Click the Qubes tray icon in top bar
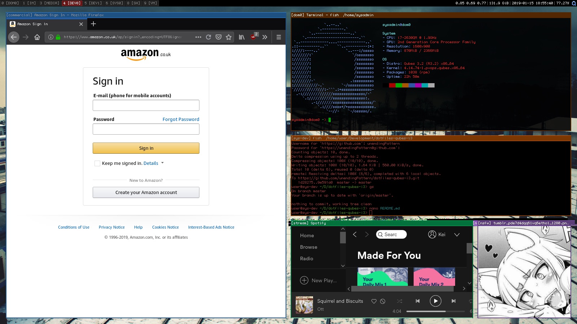Image resolution: width=577 pixels, height=324 pixels. click(574, 3)
